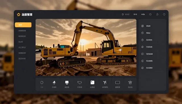
Task: Select the cone-shaped icon in bottom toolbar
Action: pyautogui.click(x=54, y=83)
